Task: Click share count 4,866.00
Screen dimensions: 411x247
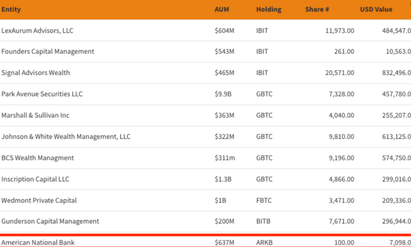Action: point(342,179)
